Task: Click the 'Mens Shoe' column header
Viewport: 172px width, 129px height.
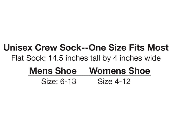Action: [53, 71]
